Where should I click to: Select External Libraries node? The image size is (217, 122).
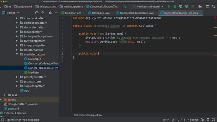point(15,113)
